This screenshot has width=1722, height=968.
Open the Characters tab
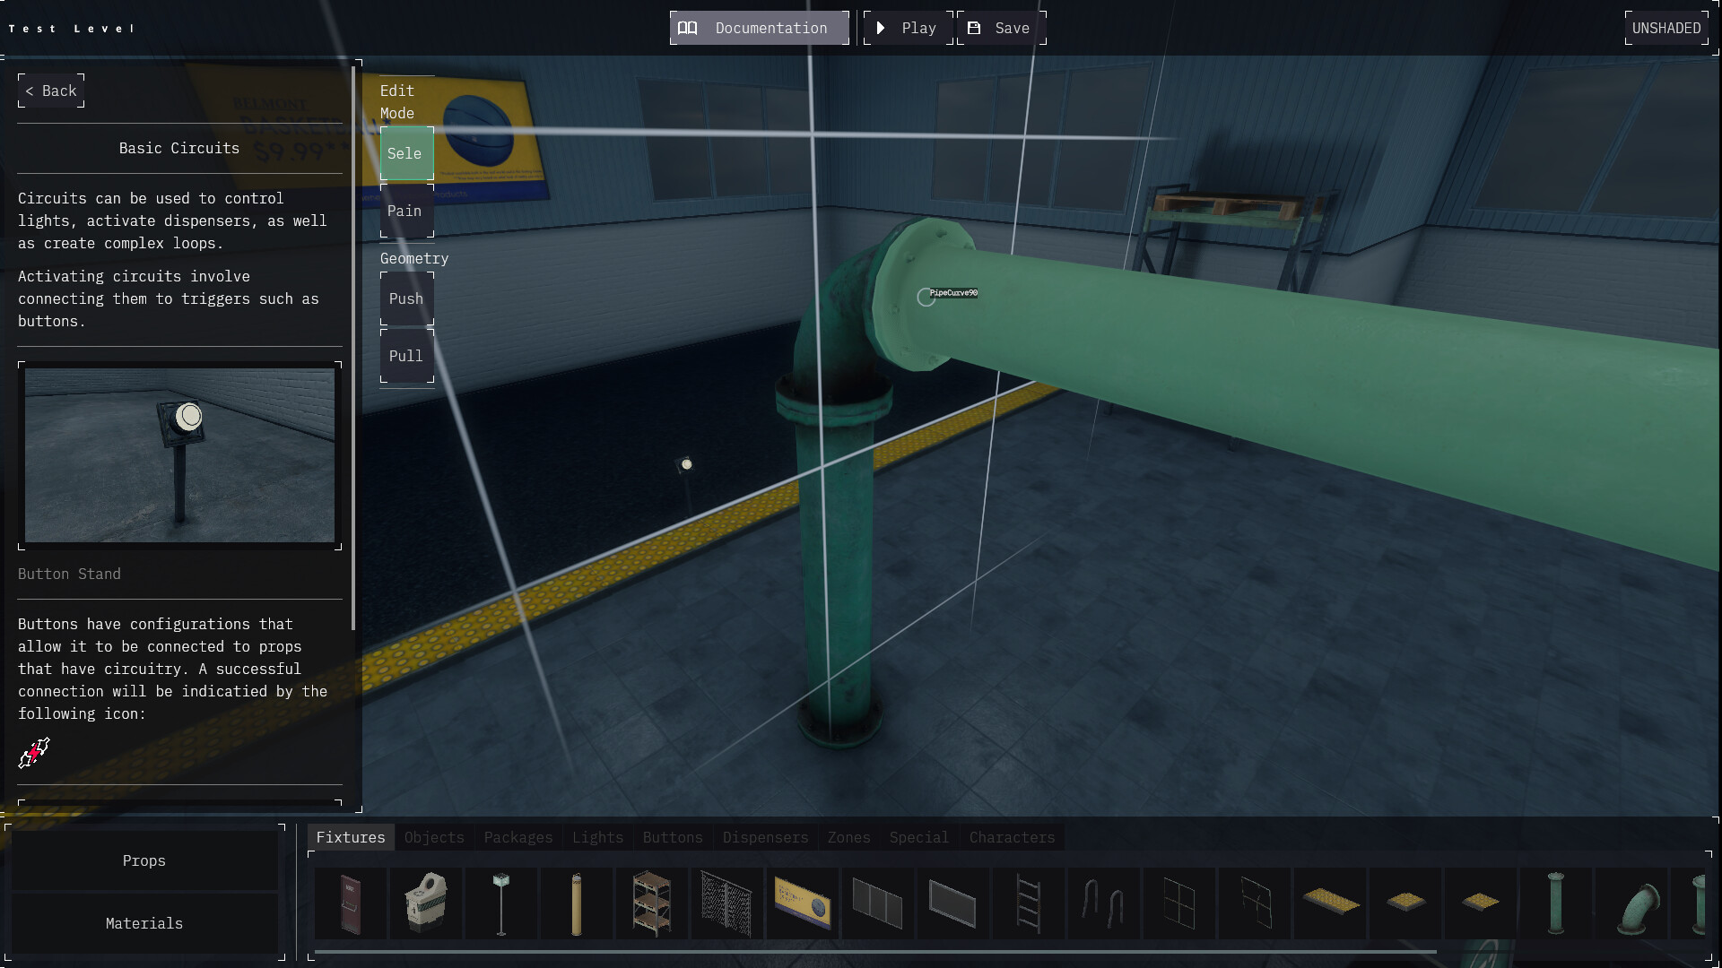click(x=1012, y=837)
